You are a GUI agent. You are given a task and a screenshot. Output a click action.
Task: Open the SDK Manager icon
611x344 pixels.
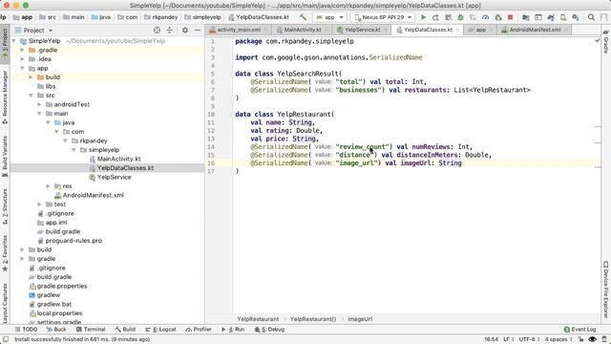coord(576,17)
